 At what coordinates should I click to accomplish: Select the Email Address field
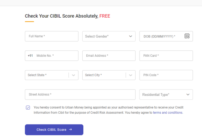109,56
